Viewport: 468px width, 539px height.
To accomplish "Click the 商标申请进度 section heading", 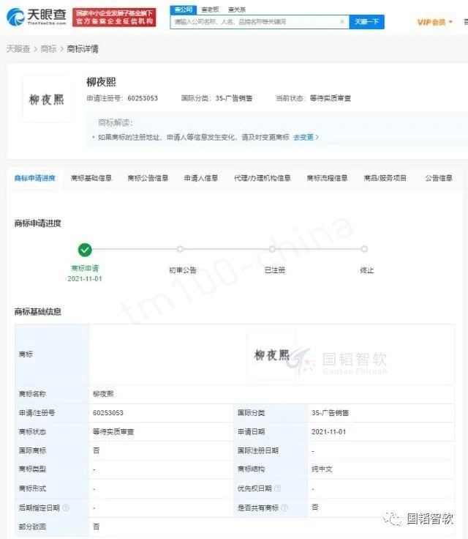I will [x=38, y=223].
